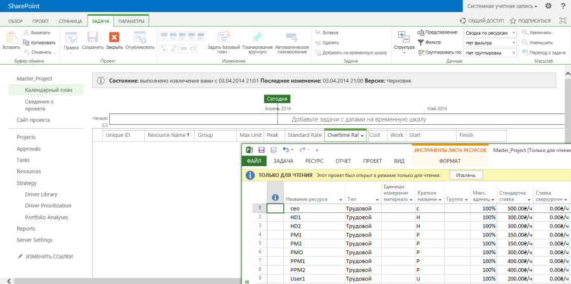Screen dimensions: 571x284
Task: Select Automatic scheduling (Автоматическое планирование) icon
Action: point(292,37)
